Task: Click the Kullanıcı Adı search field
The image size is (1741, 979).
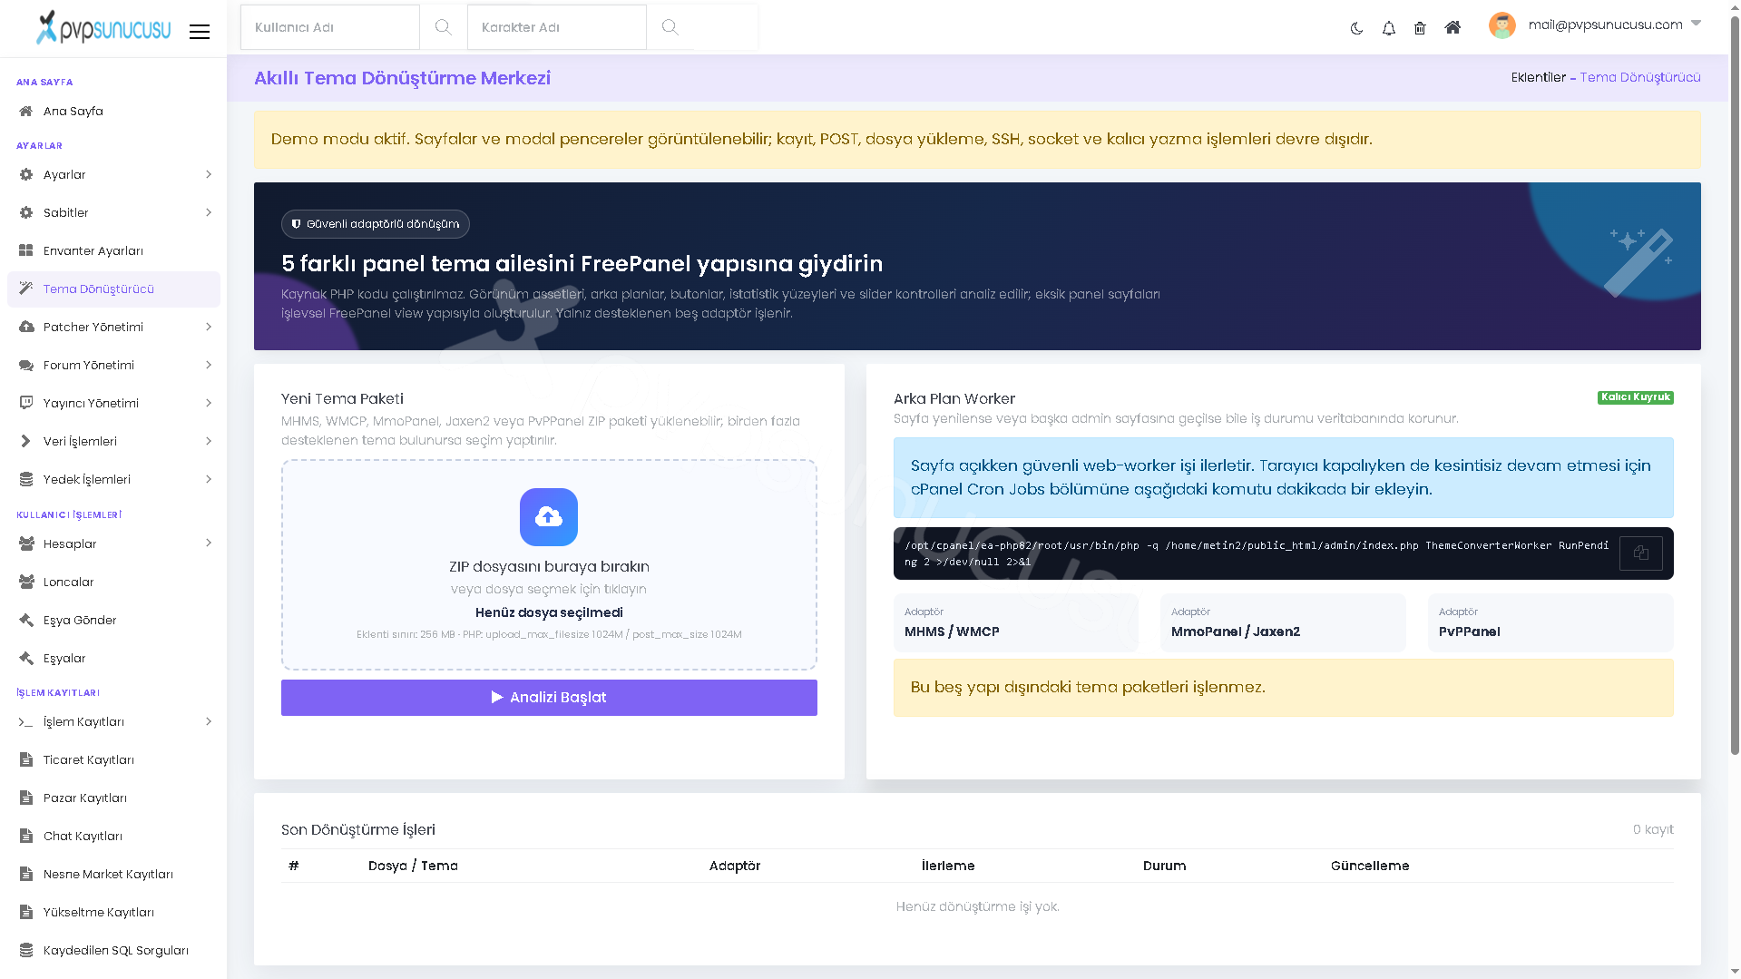Action: [330, 27]
